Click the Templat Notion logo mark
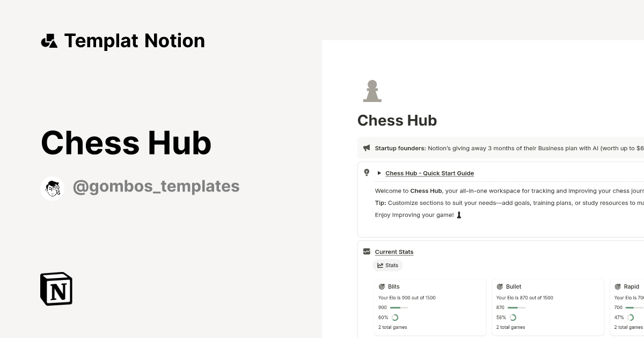Image resolution: width=644 pixels, height=338 pixels. [49, 40]
